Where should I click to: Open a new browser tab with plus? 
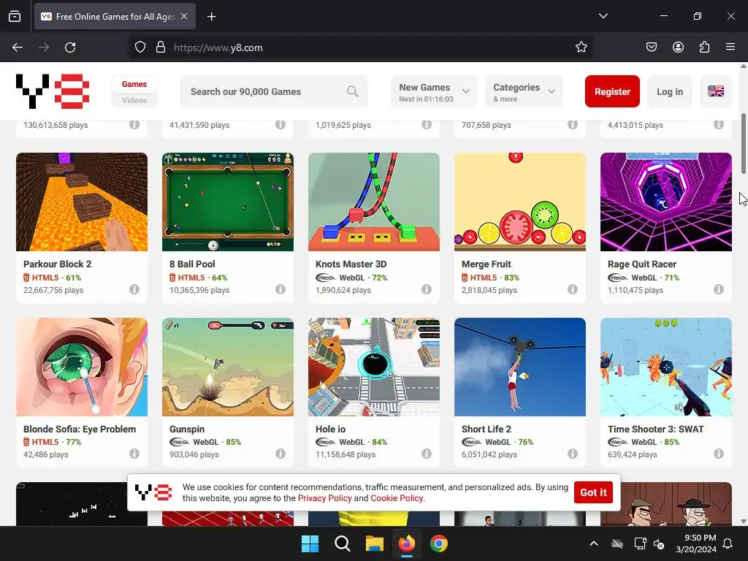(211, 17)
